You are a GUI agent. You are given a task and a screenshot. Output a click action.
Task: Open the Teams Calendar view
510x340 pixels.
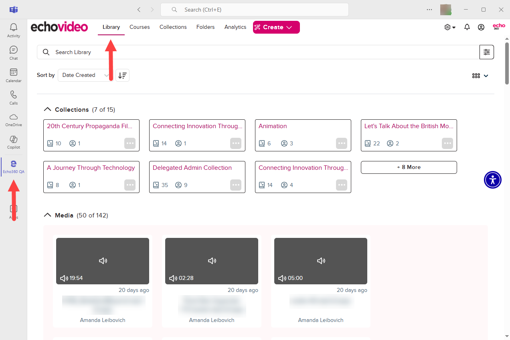click(14, 75)
